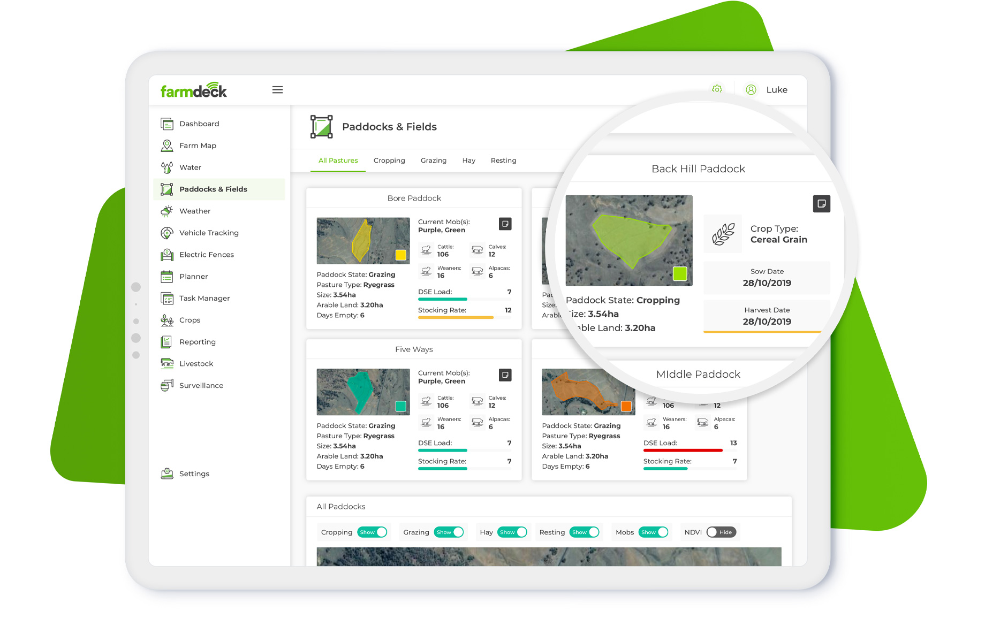Turn off the Hay show toggle
The width and height of the screenshot is (985, 626).
[512, 532]
